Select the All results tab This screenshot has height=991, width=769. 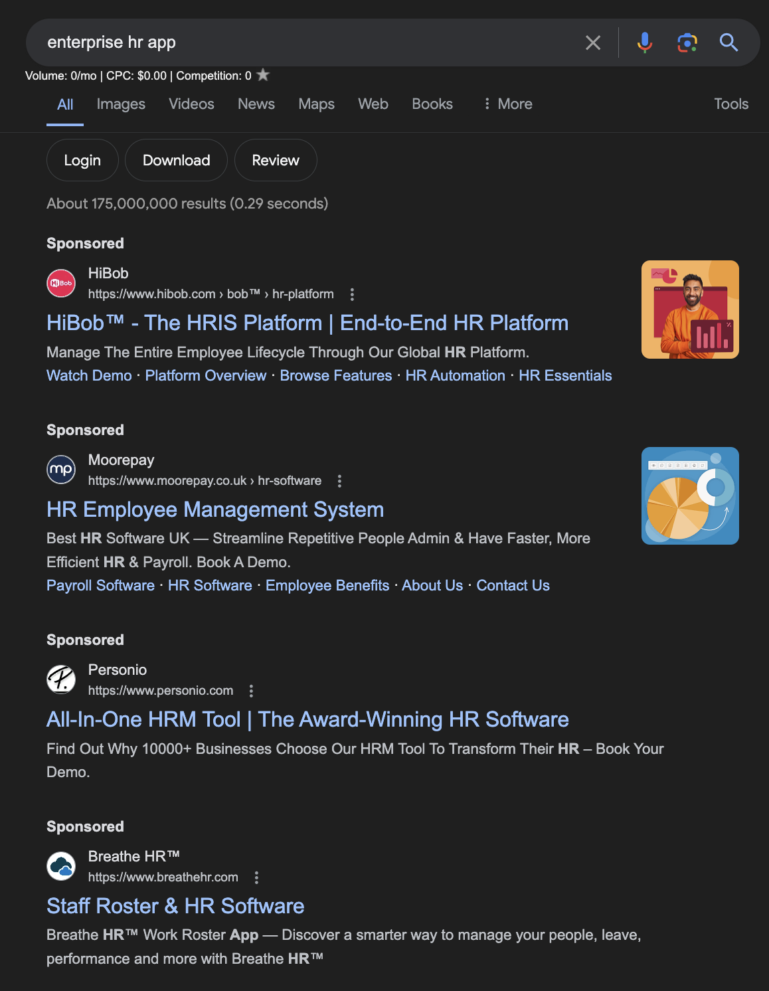coord(65,104)
